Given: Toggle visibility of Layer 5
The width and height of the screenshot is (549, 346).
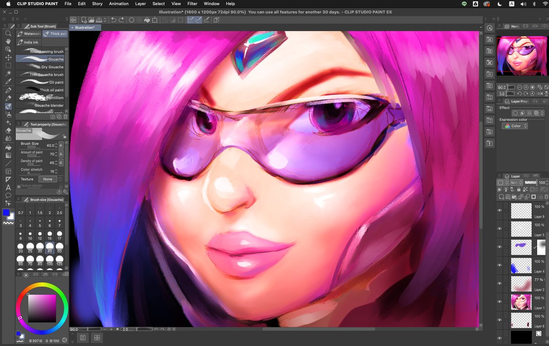Looking at the screenshot, I should 500,229.
